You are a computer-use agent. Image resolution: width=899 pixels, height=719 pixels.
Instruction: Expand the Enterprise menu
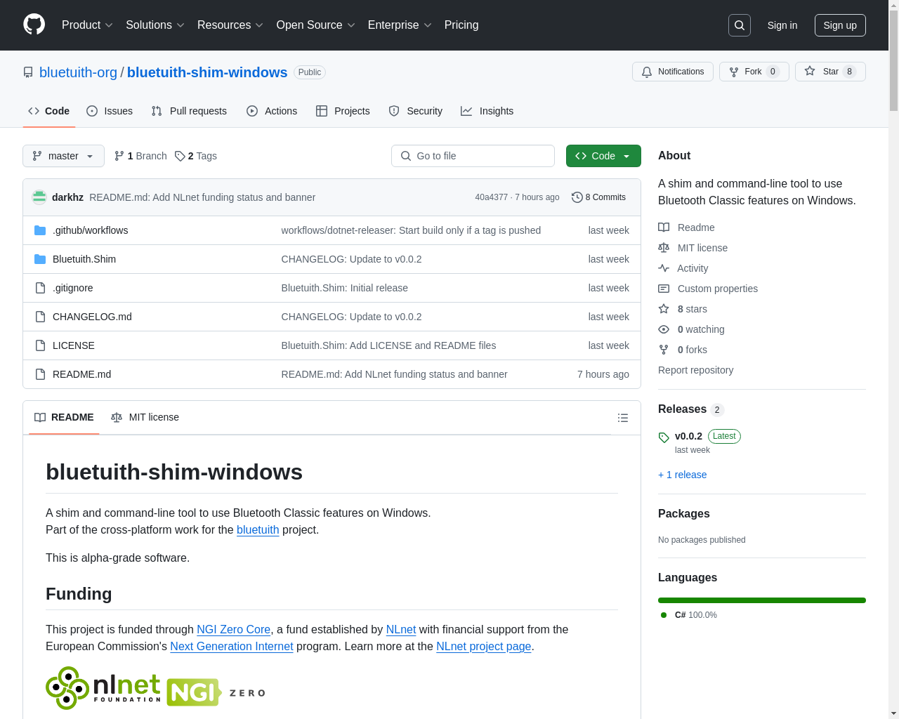coord(400,25)
